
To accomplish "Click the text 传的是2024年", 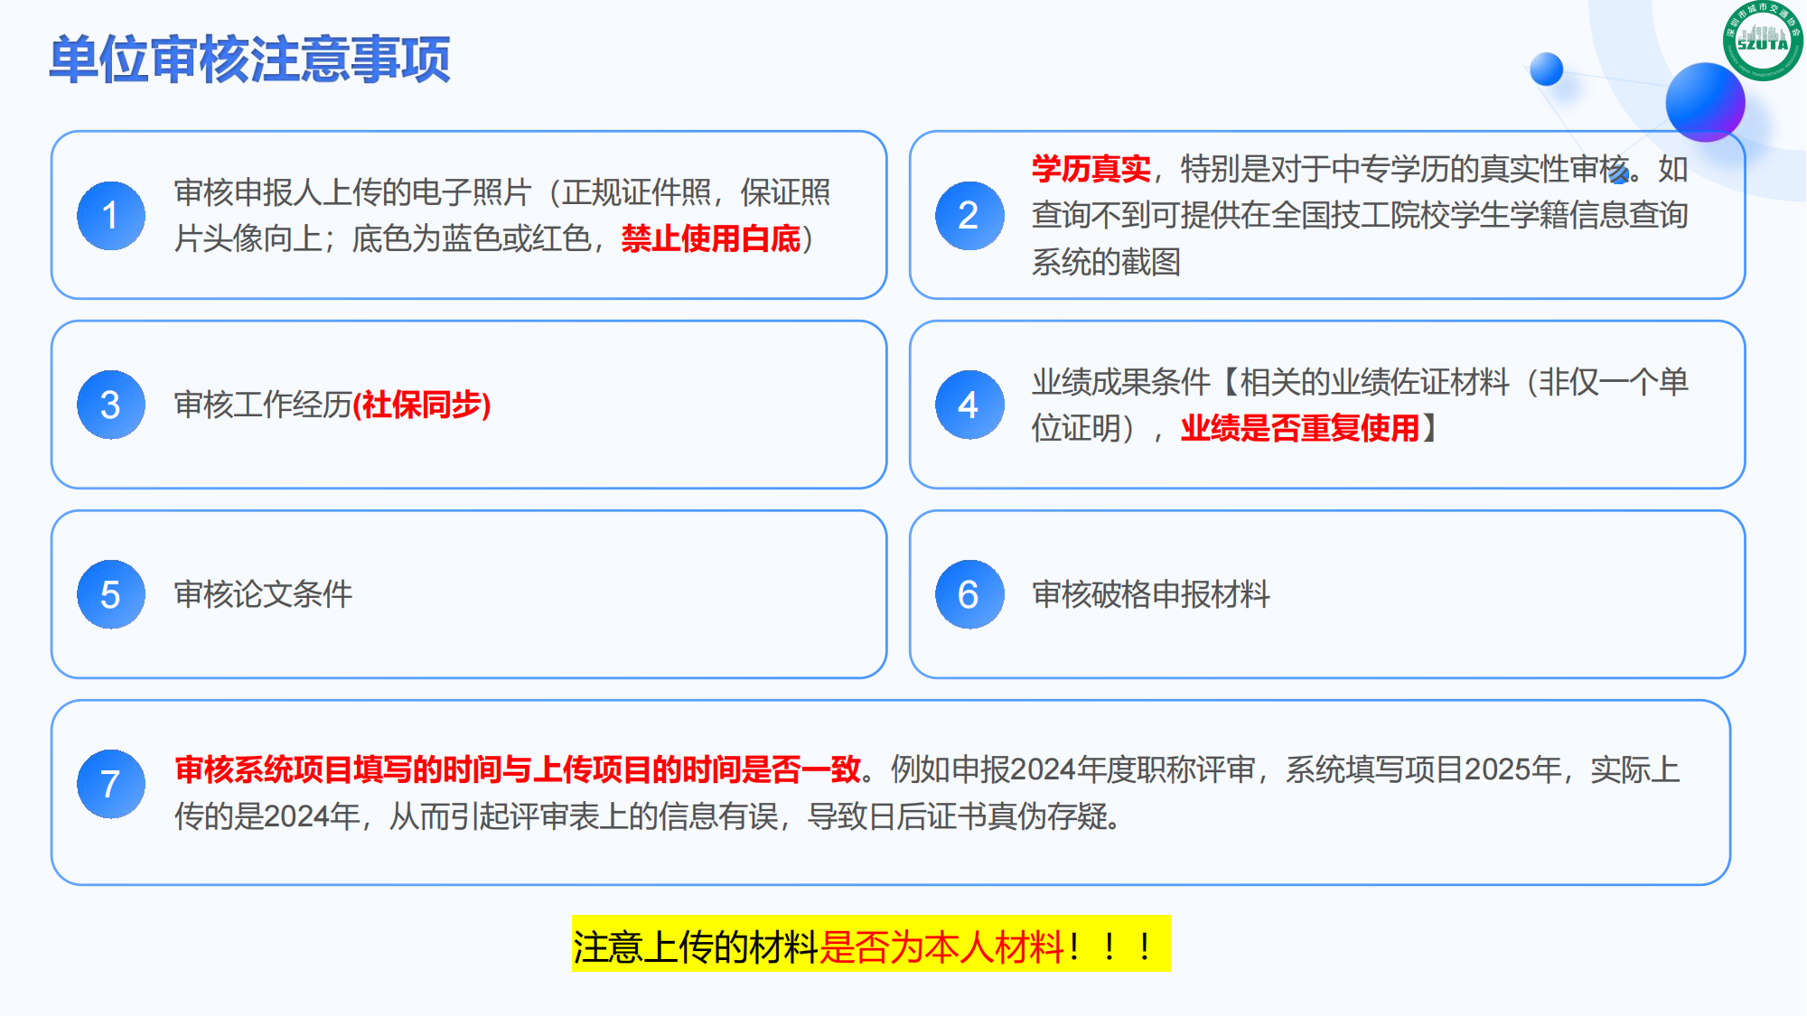I will click(x=267, y=816).
